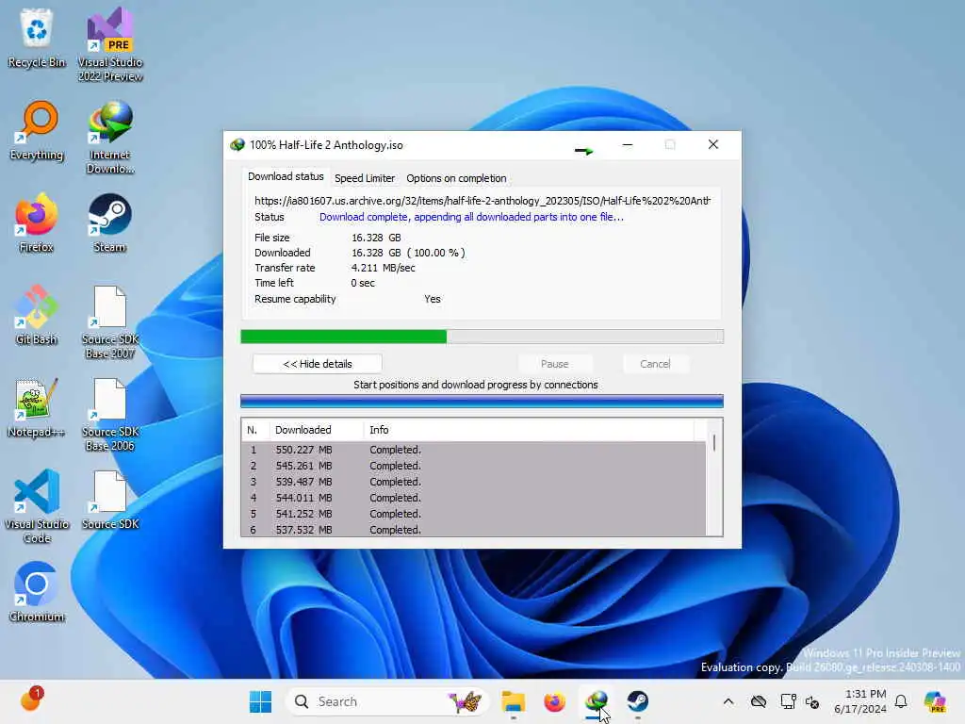Screen dimensions: 965x724
Task: Switch to the Speed Limiter tab
Action: [x=365, y=178]
